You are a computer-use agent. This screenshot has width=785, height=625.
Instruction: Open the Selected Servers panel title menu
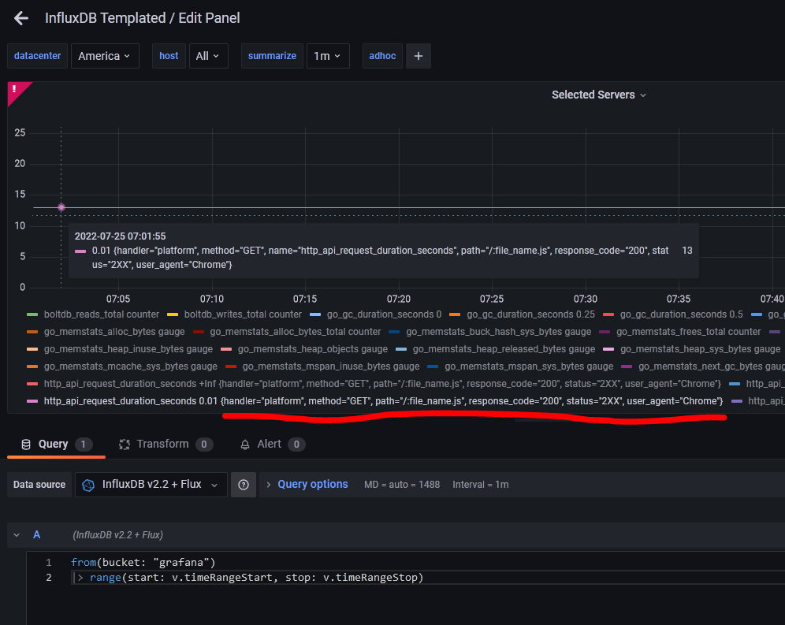[x=599, y=95]
